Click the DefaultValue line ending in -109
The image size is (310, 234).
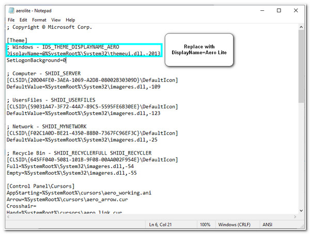click(83, 87)
